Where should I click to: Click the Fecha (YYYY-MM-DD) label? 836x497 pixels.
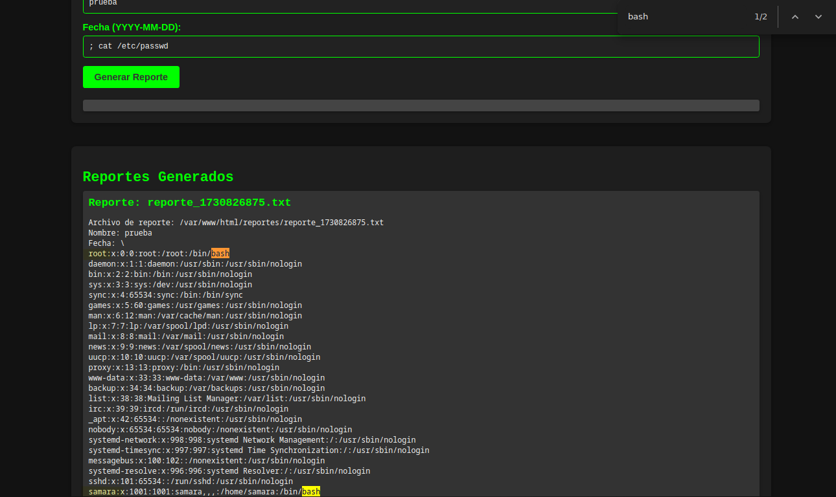pos(132,27)
